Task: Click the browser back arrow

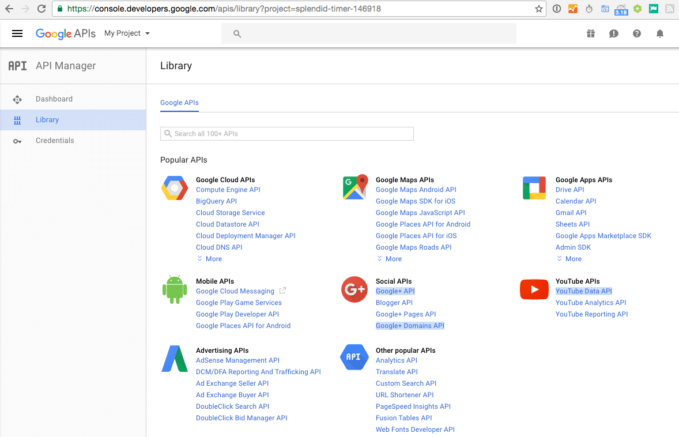Action: click(9, 9)
